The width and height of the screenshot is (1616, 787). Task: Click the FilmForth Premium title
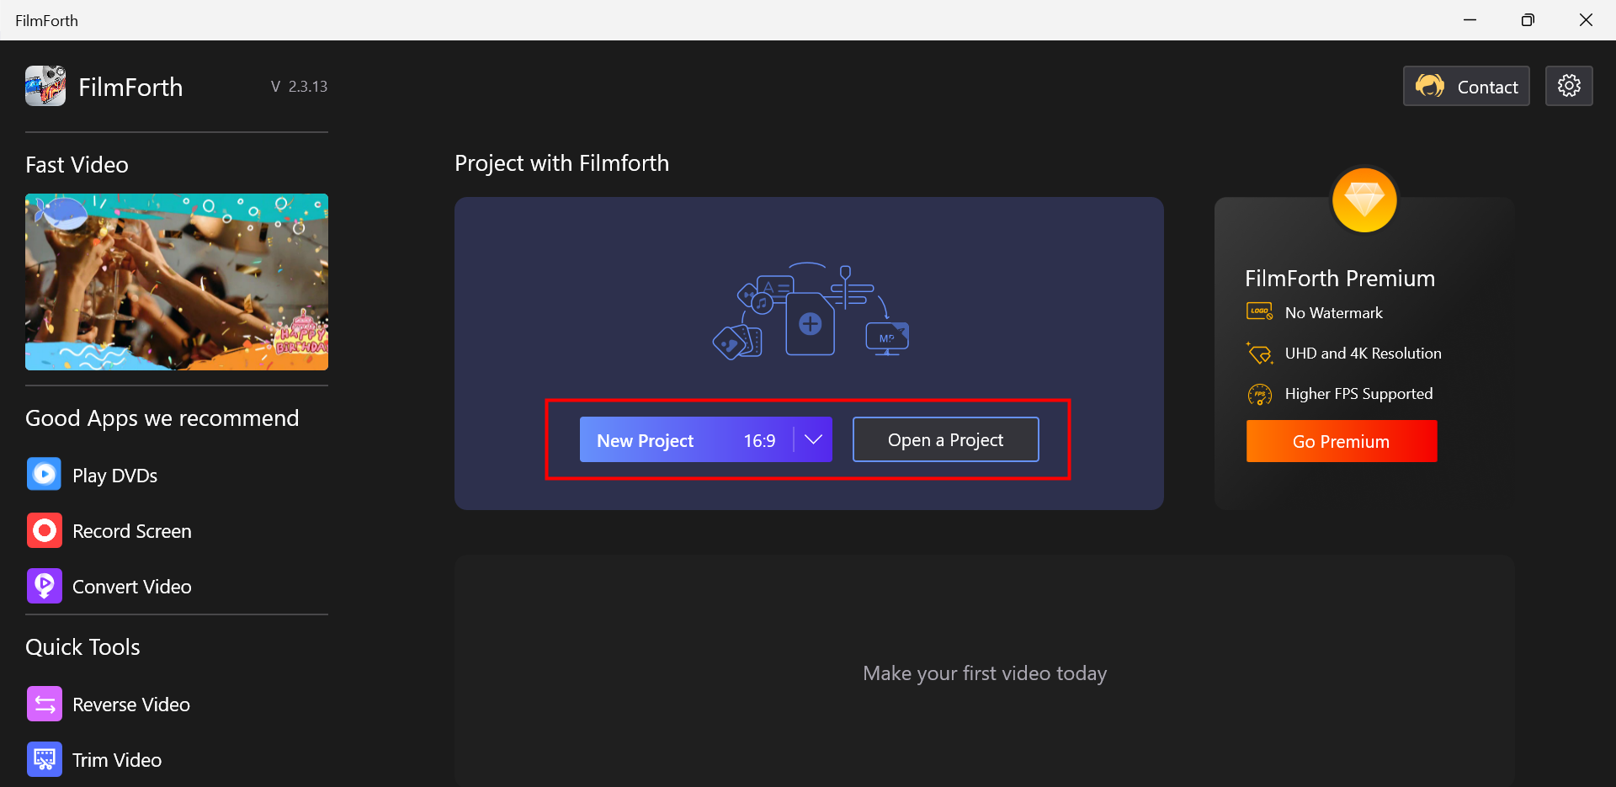pyautogui.click(x=1340, y=279)
